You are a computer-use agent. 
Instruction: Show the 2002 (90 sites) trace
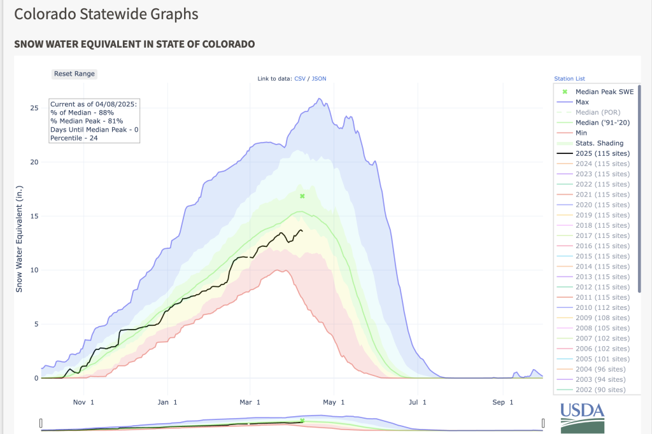(x=595, y=389)
